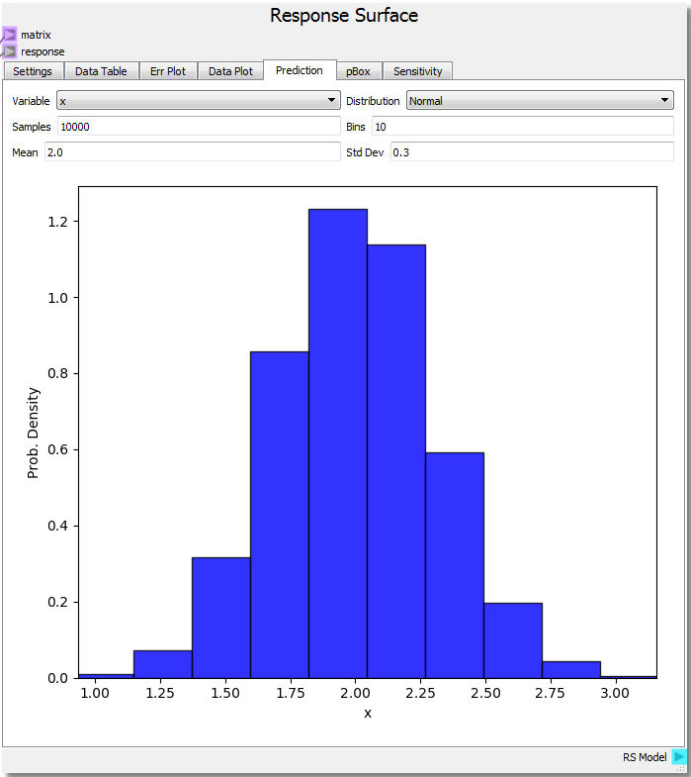Select the Std Dev input field
691x777 pixels.
tap(531, 152)
